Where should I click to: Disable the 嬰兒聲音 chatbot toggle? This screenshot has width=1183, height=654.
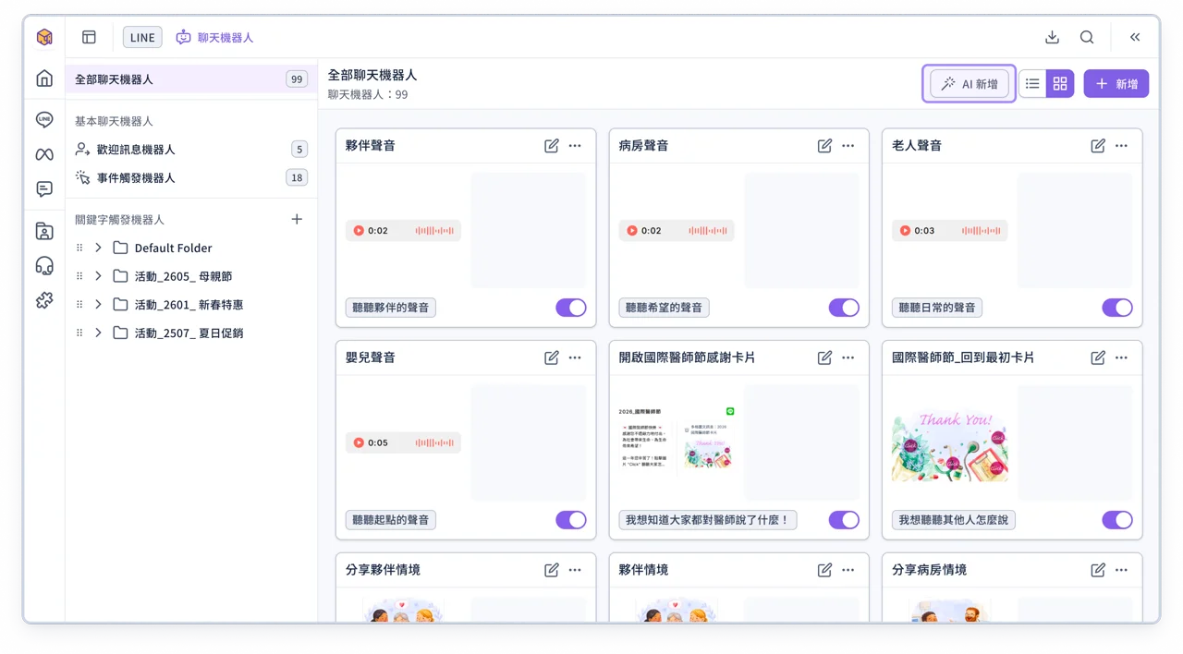coord(571,520)
